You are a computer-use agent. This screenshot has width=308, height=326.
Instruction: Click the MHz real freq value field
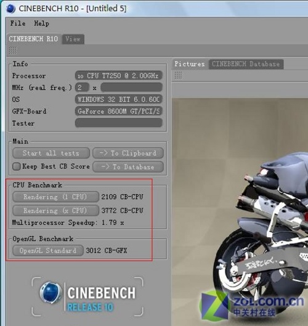(x=82, y=88)
